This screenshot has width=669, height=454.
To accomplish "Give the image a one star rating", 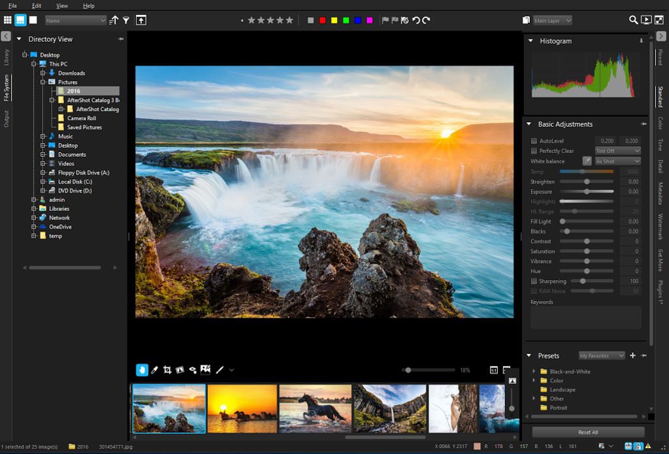I will pyautogui.click(x=252, y=20).
